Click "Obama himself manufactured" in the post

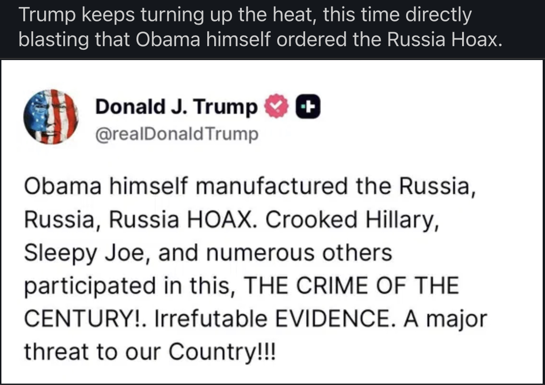[185, 187]
